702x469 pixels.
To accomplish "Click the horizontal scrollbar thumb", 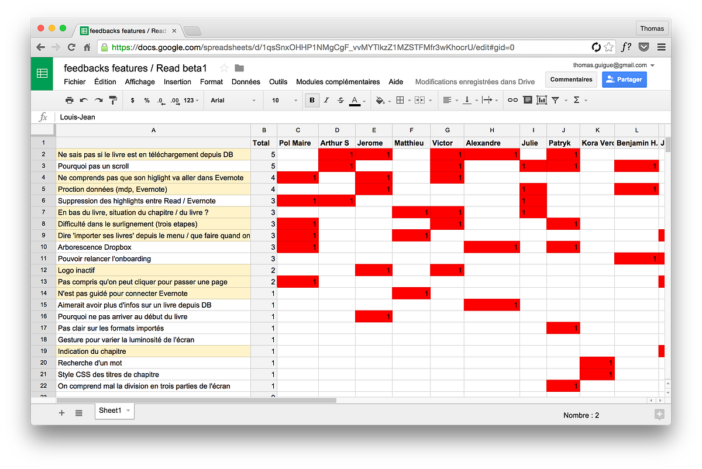I will click(x=197, y=401).
